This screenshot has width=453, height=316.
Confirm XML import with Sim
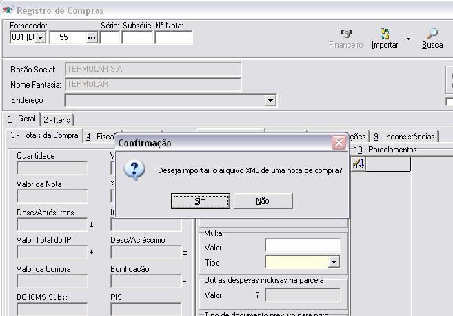(x=201, y=201)
